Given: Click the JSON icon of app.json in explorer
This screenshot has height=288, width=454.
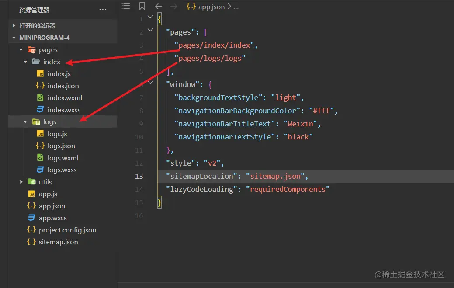Looking at the screenshot, I should coord(31,206).
